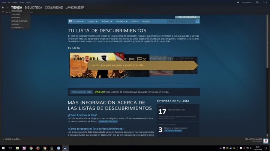Viewport: 270px width, 151px height.
Task: Expand the Hardware dropdown menu
Action: pyautogui.click(x=122, y=21)
